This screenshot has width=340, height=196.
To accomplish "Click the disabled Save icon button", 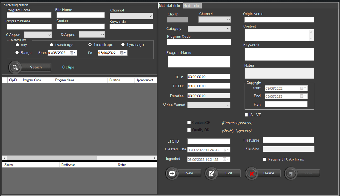I will click(x=291, y=173).
